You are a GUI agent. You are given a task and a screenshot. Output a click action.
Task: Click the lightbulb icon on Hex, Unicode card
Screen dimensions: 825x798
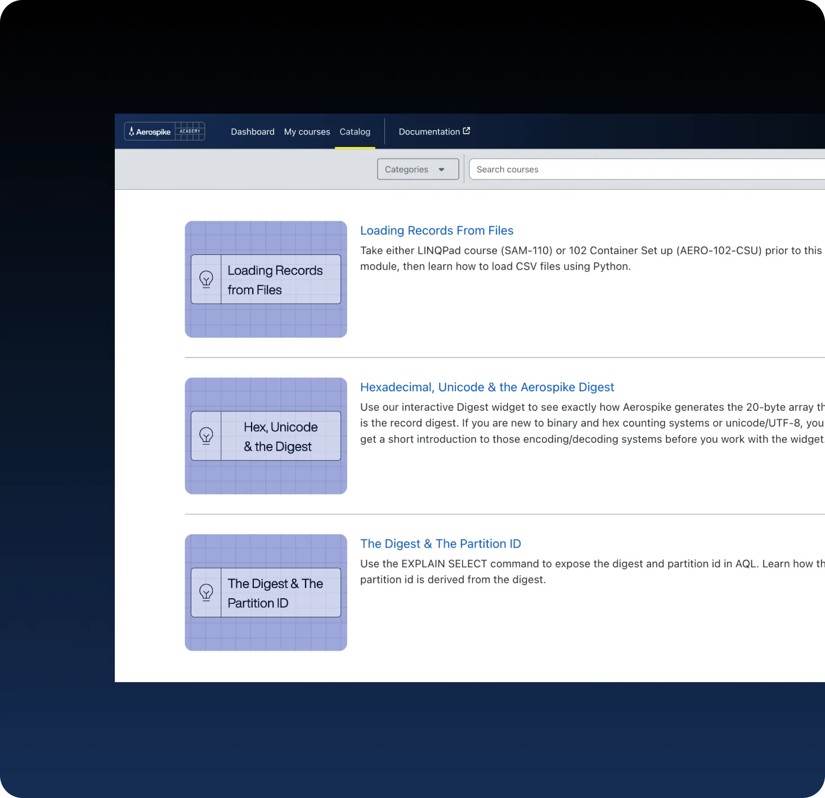[206, 436]
